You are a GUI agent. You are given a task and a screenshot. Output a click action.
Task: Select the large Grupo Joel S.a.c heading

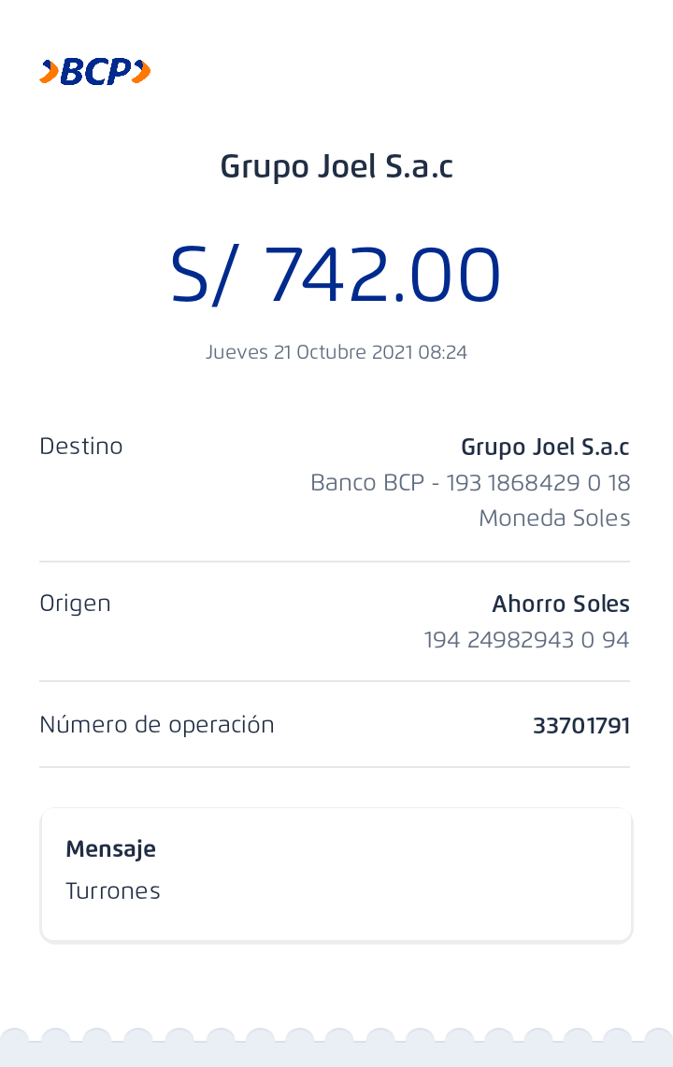[x=336, y=166]
